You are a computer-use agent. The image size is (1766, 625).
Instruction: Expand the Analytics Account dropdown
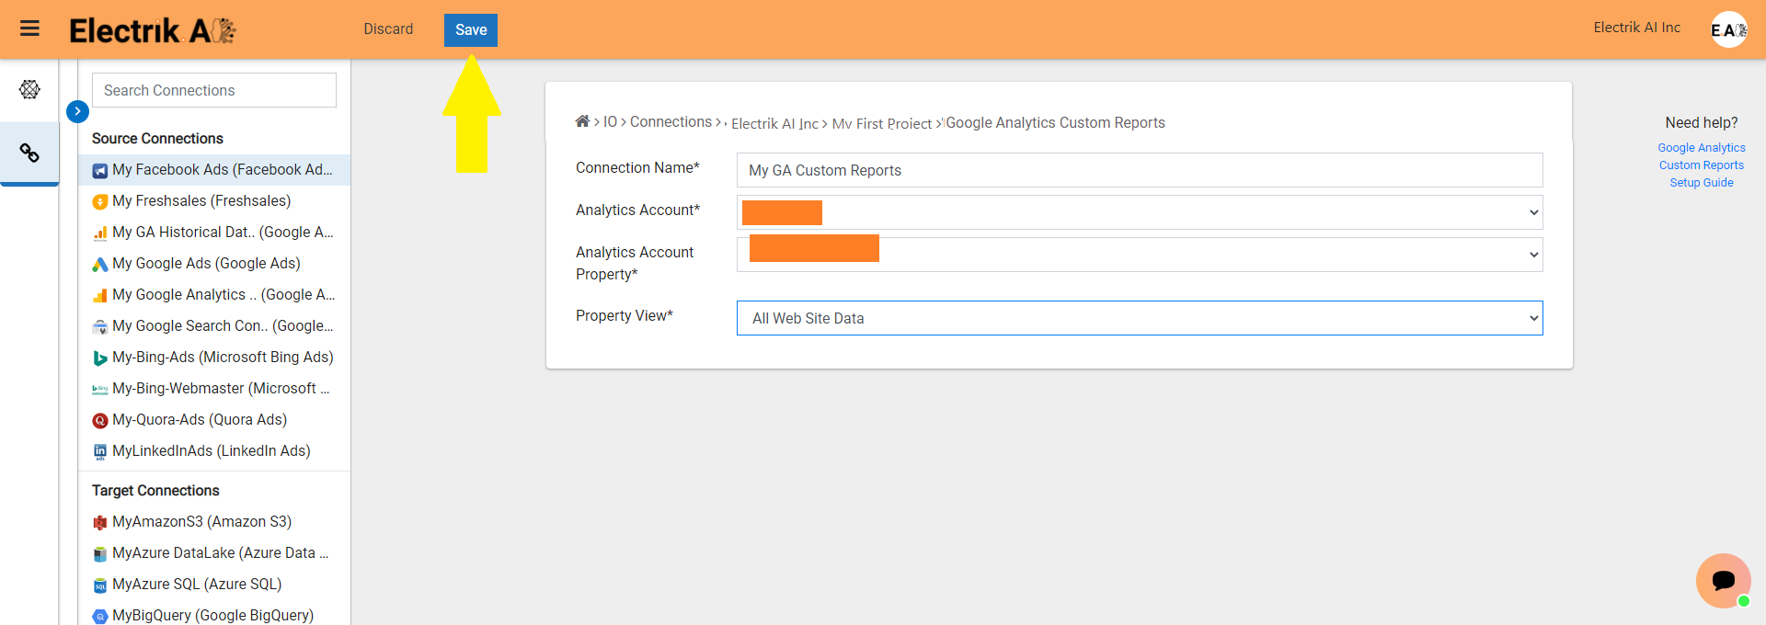point(1139,212)
